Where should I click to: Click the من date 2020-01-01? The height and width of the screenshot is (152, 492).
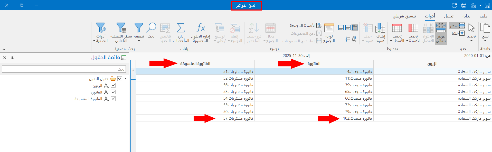pyautogui.click(x=474, y=56)
